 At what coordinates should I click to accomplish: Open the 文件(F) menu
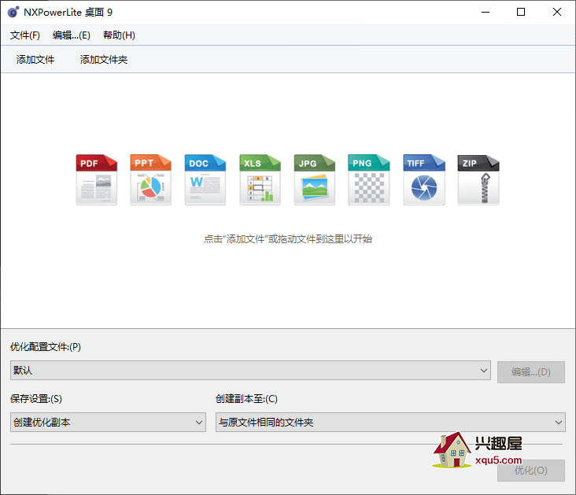click(25, 35)
